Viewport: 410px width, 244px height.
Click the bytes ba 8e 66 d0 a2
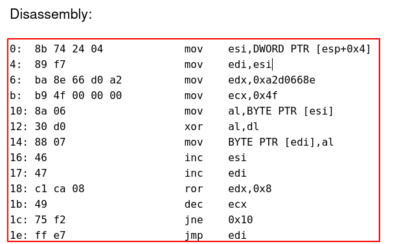pyautogui.click(x=78, y=80)
